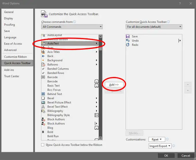Open the For all documents dropdown
The height and width of the screenshot is (160, 196).
(x=154, y=27)
